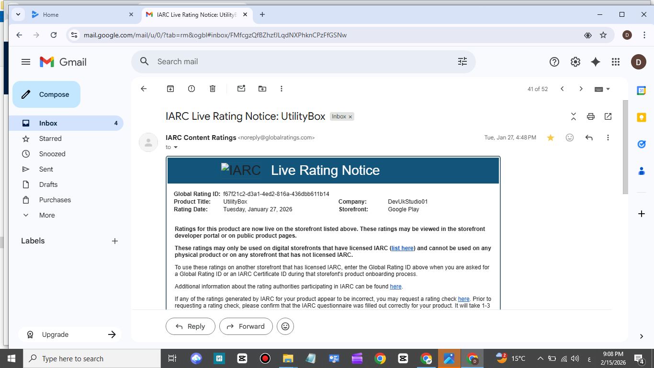Compose a new email
The height and width of the screenshot is (368, 654).
pyautogui.click(x=46, y=94)
